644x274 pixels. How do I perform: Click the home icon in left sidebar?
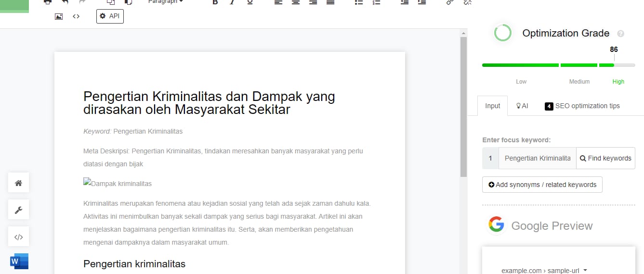19,183
